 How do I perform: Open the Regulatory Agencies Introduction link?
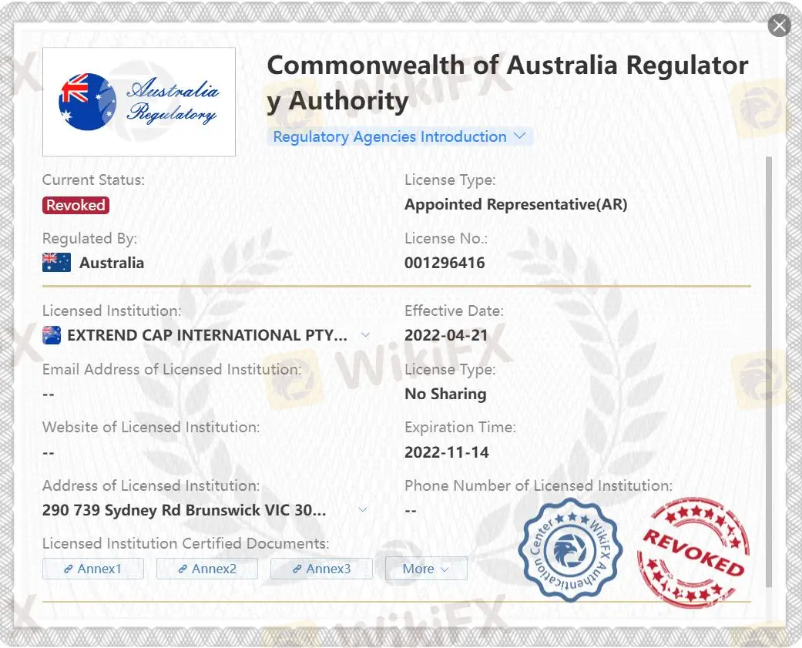390,137
